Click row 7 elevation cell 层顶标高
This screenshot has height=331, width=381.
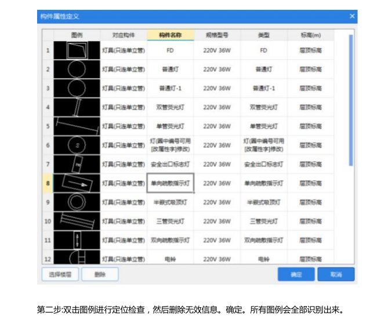pos(310,164)
